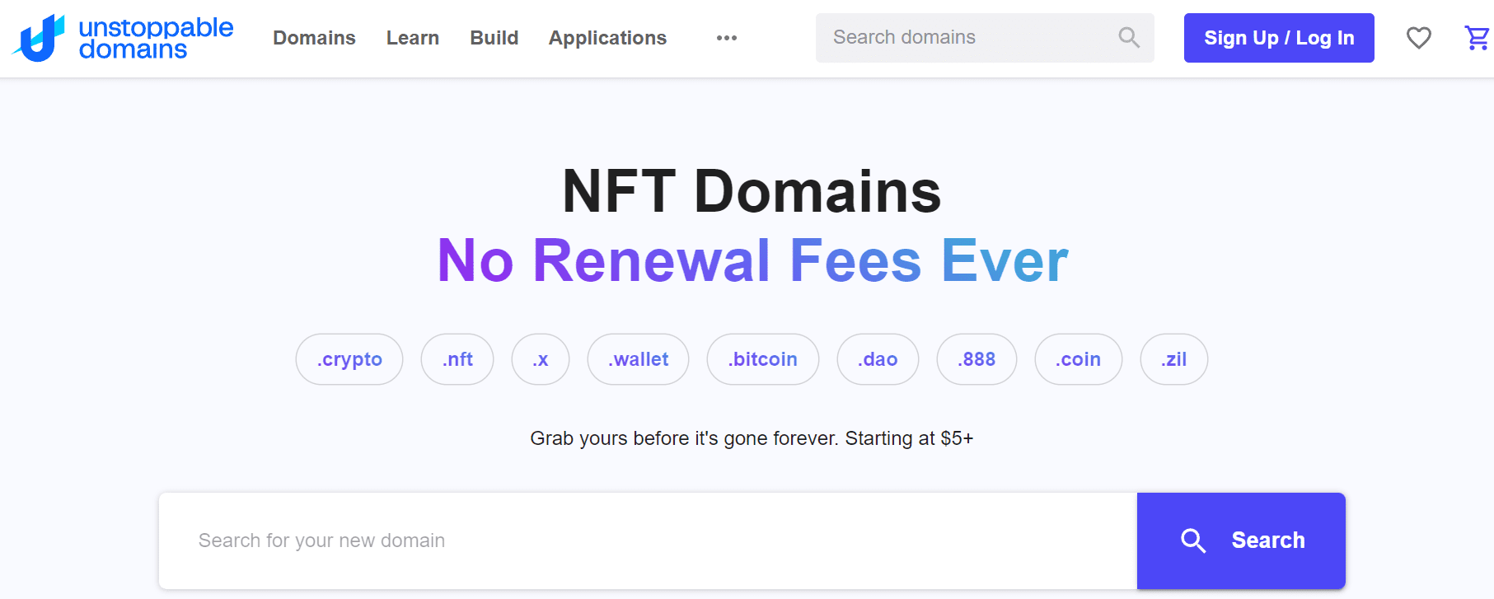This screenshot has width=1494, height=599.
Task: Select the .bitcoin domain extension
Action: 762,359
